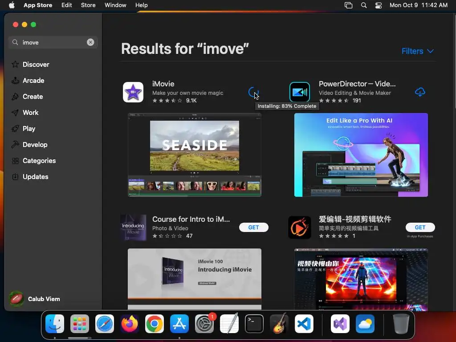The width and height of the screenshot is (456, 342).
Task: Launch Safari from the Dock
Action: 105,324
